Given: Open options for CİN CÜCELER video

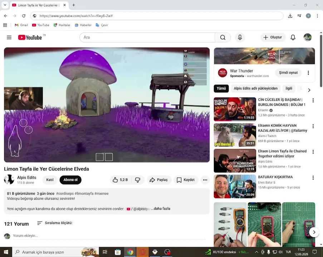Looking at the screenshot, I should (313, 100).
